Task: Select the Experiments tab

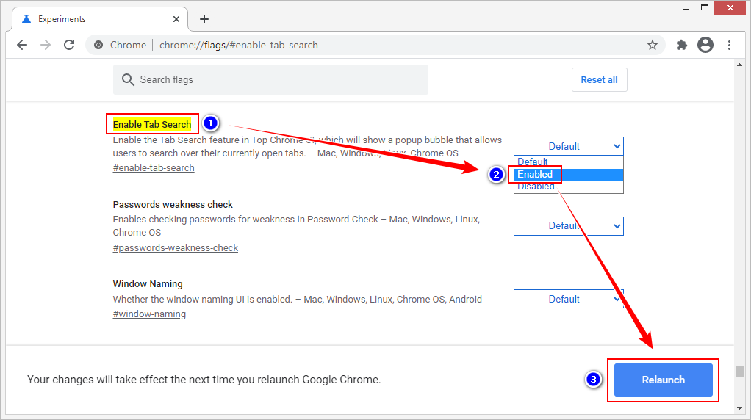Action: (x=98, y=19)
